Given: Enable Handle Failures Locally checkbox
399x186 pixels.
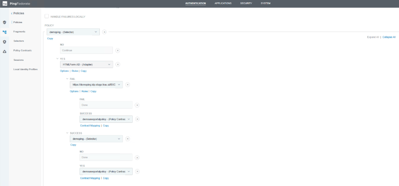Looking at the screenshot, I should pos(47,16).
